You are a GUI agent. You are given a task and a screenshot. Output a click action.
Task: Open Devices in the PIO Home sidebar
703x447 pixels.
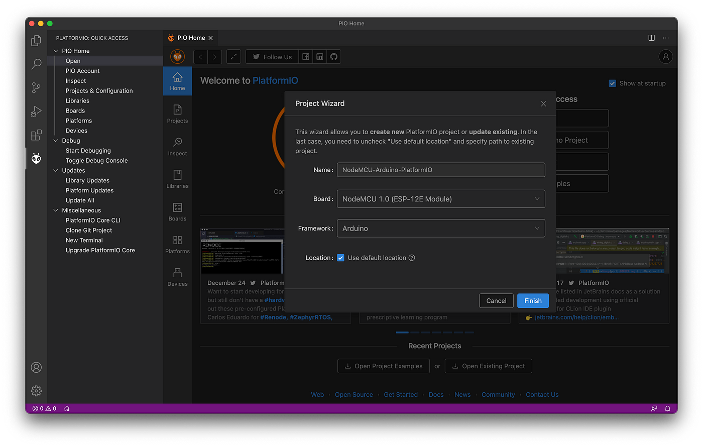pos(178,277)
